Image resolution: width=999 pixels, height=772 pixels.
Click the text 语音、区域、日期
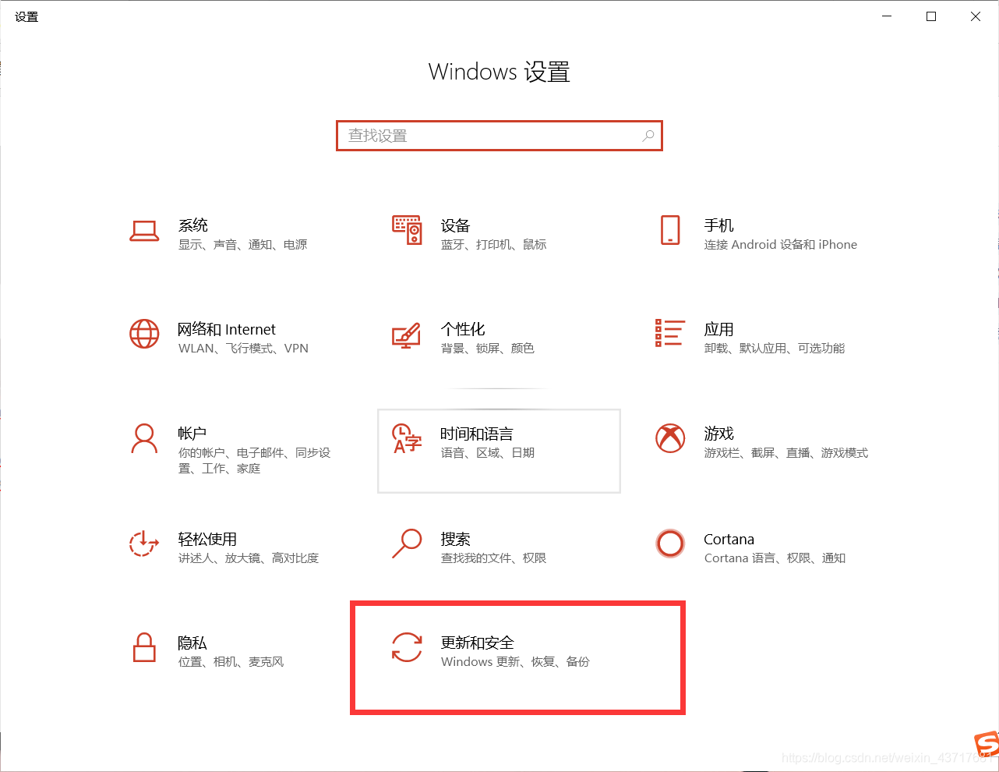point(488,453)
